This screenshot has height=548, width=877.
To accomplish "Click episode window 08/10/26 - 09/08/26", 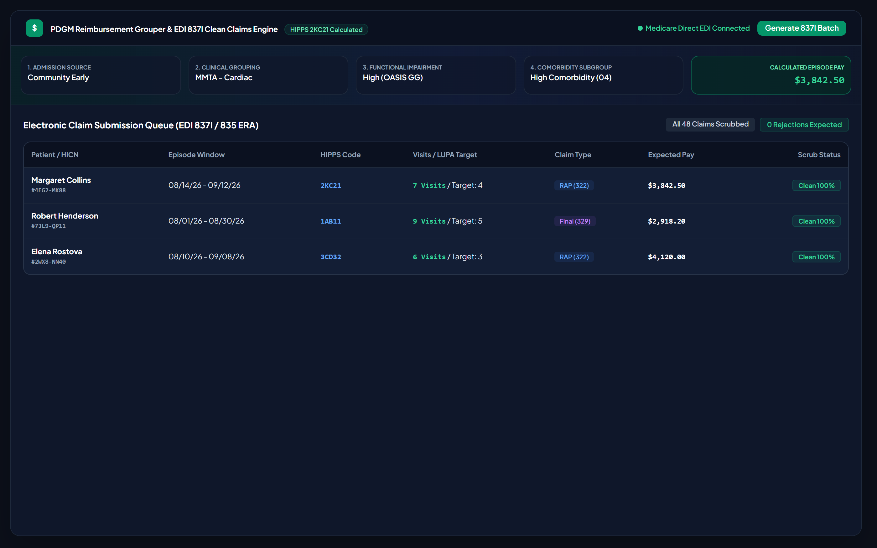I will click(x=206, y=256).
